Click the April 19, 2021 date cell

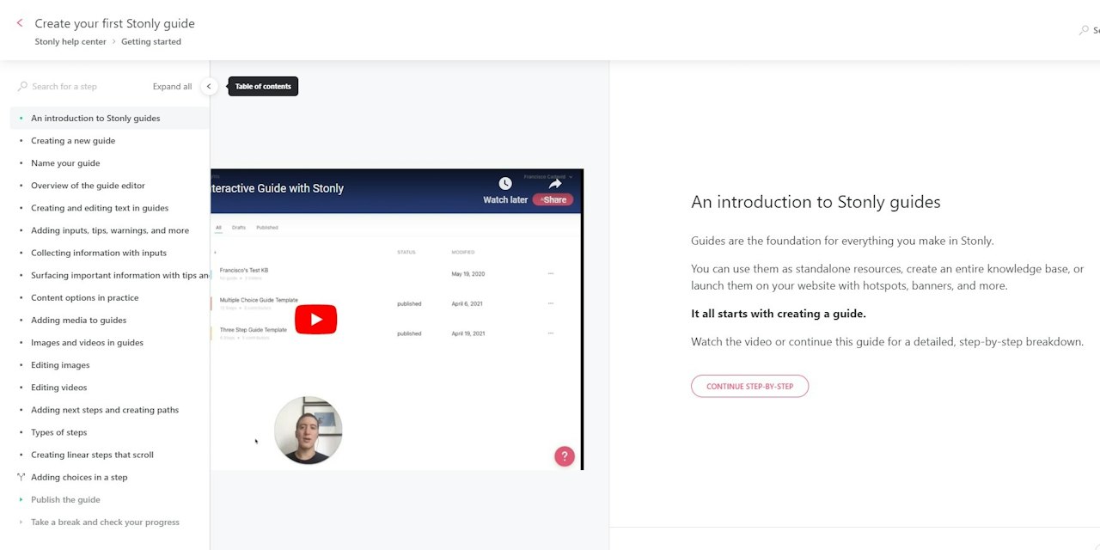tap(468, 333)
